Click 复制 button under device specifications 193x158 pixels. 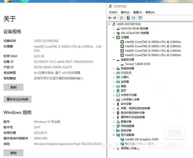tap(13, 87)
